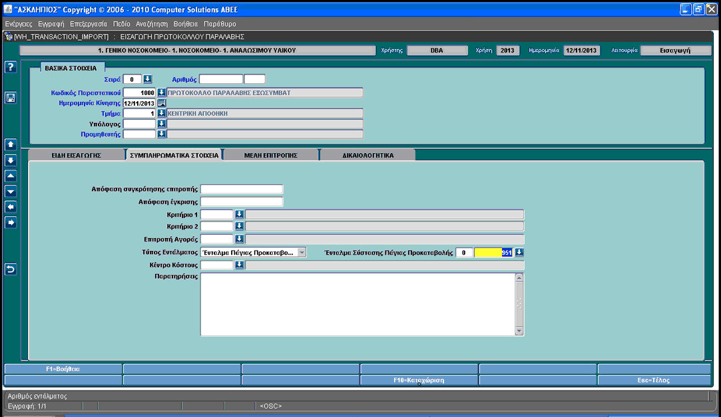The height and width of the screenshot is (417, 721).
Task: Click the Παρατηρήσεις text area
Action: (x=358, y=305)
